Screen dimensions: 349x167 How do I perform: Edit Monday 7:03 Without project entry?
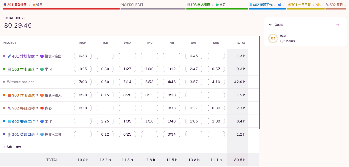pyautogui.click(x=83, y=82)
